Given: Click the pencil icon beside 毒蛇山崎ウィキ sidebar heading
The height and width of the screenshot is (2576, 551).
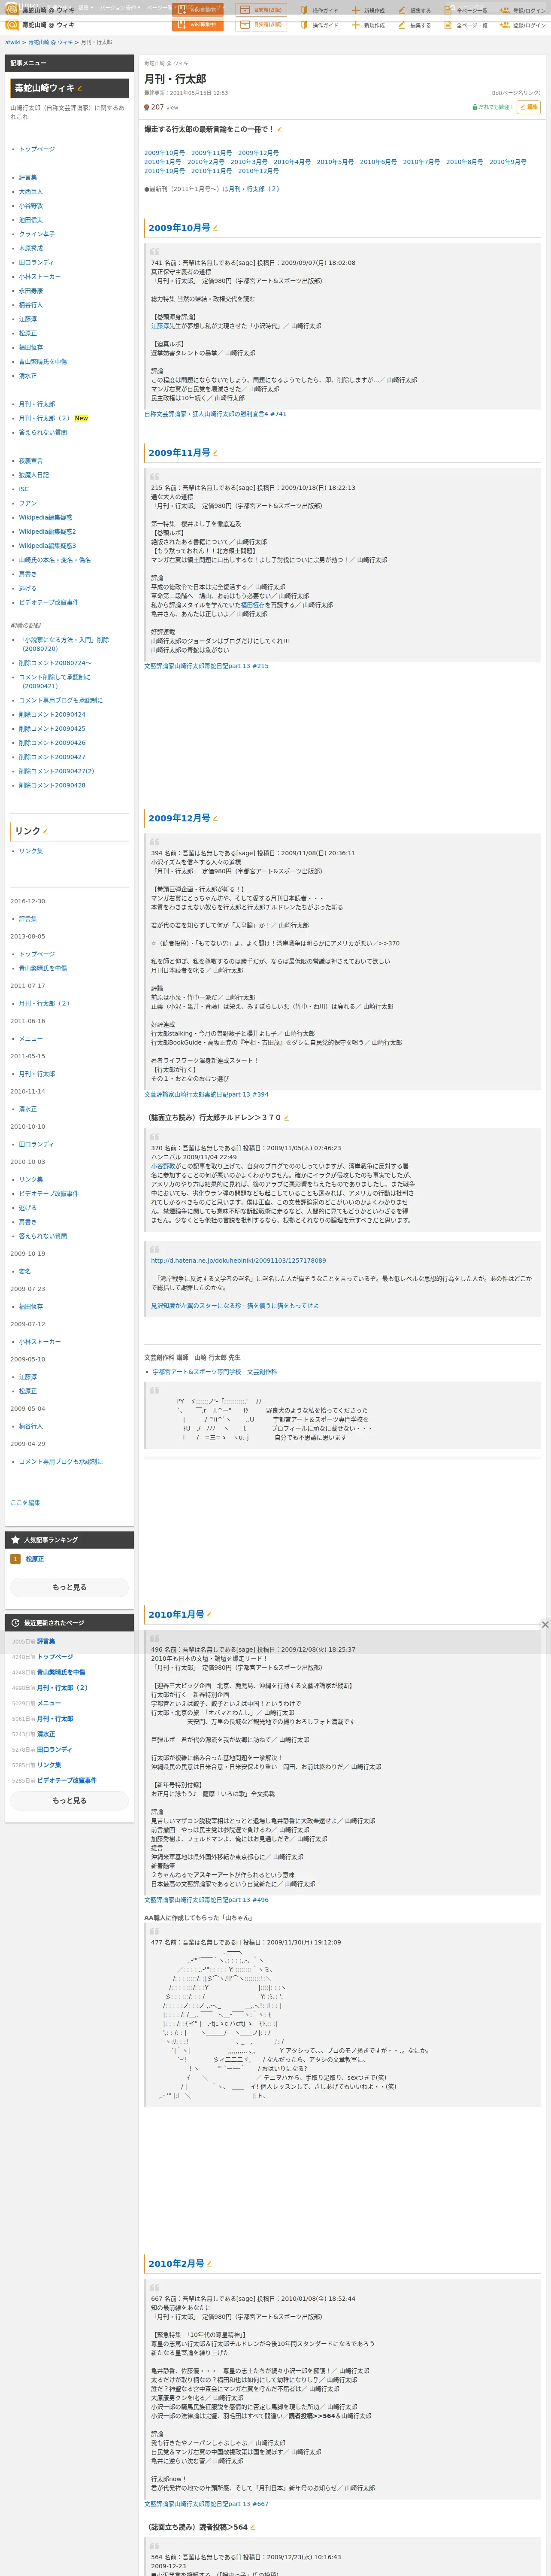Looking at the screenshot, I should 80,89.
